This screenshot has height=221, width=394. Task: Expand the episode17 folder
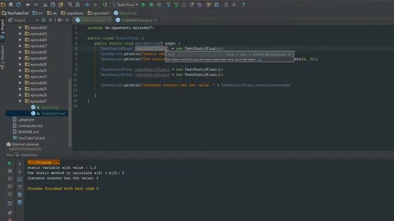[x=20, y=46]
